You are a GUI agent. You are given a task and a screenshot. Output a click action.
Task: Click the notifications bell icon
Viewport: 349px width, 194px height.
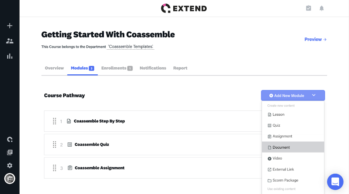pyautogui.click(x=322, y=8)
